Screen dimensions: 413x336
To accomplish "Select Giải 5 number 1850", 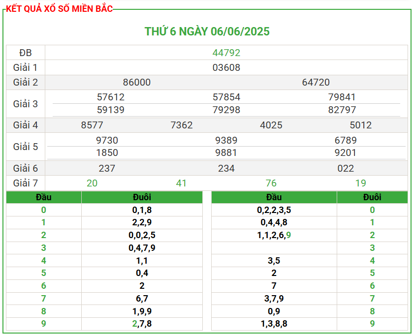I will pyautogui.click(x=107, y=153).
